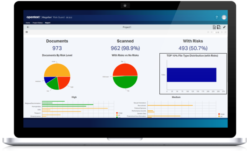Image resolution: width=249 pixels, height=151 pixels.
Task: Open the user profile avatar
Action: pos(224,17)
